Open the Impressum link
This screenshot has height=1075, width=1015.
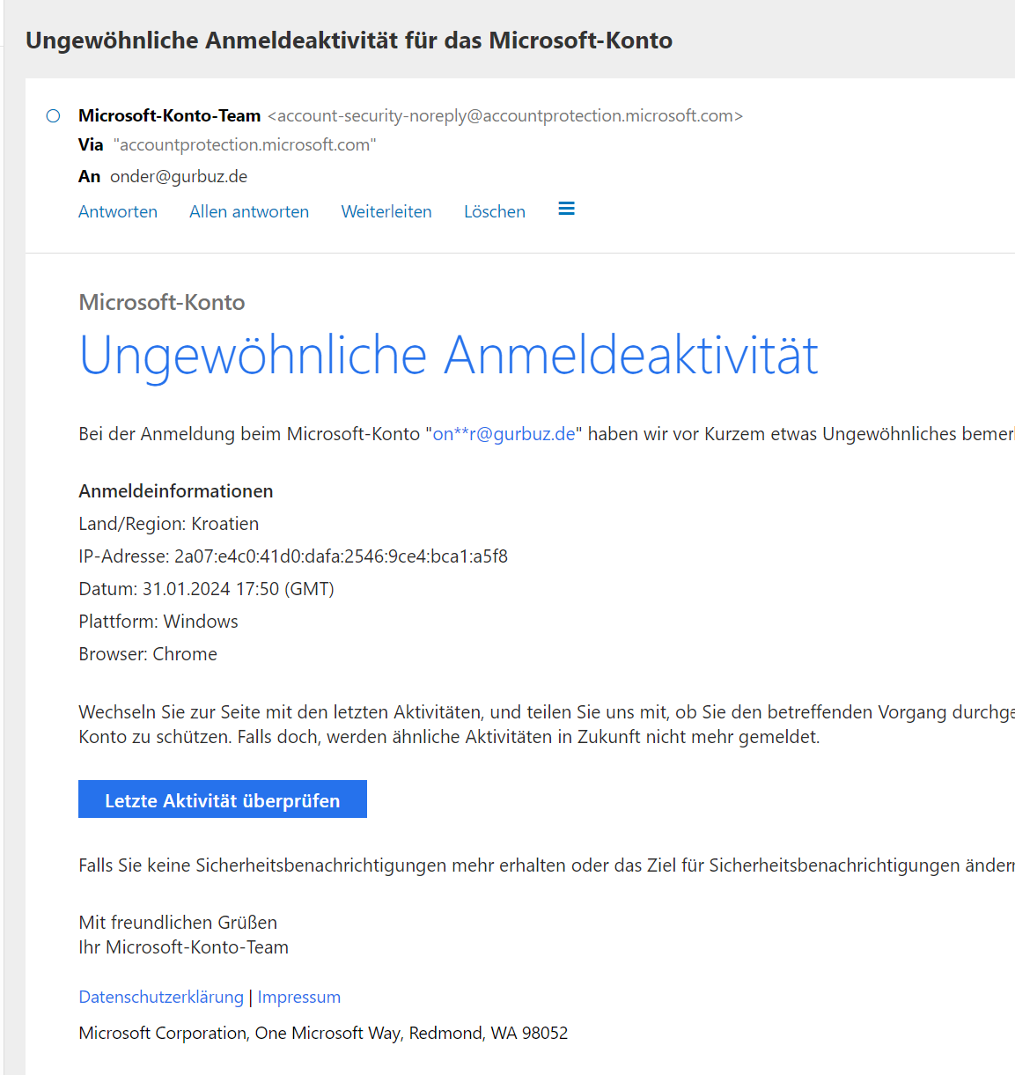[x=299, y=997]
